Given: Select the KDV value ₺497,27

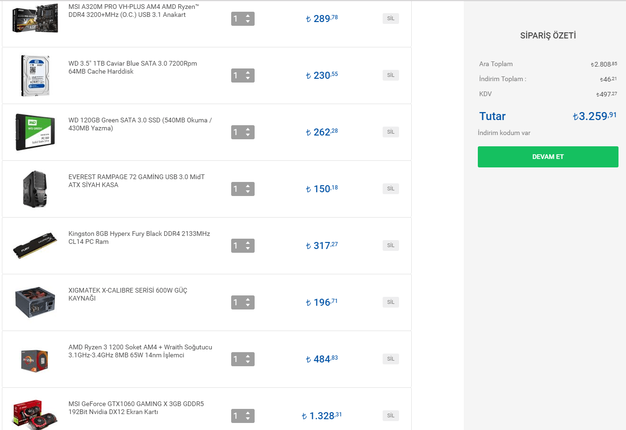Looking at the screenshot, I should [x=607, y=94].
